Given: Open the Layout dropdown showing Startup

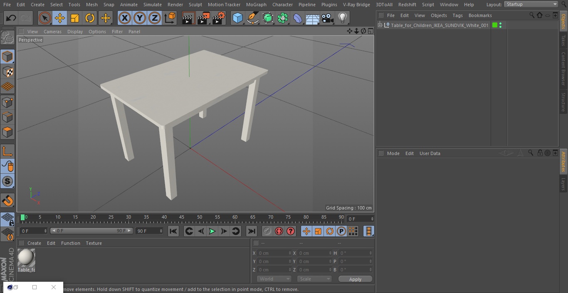Looking at the screenshot, I should click(x=531, y=4).
